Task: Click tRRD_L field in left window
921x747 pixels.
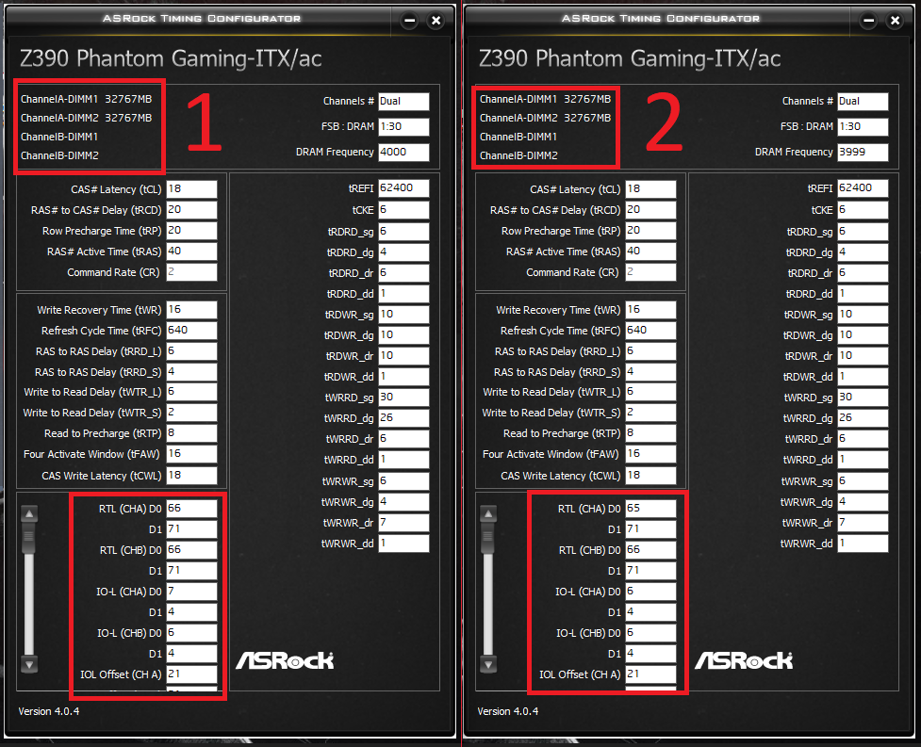Action: [x=191, y=351]
